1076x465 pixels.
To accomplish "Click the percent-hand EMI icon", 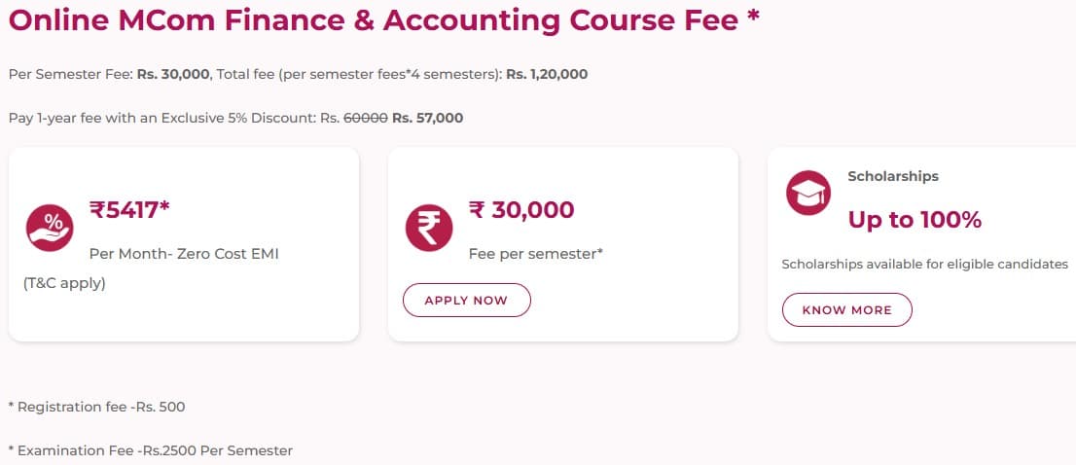I will [x=48, y=229].
